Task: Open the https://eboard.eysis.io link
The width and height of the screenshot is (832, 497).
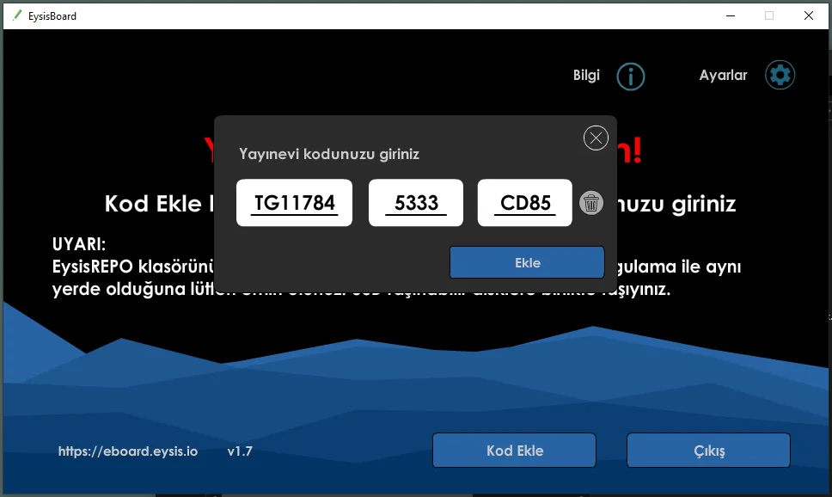Action: pos(128,451)
